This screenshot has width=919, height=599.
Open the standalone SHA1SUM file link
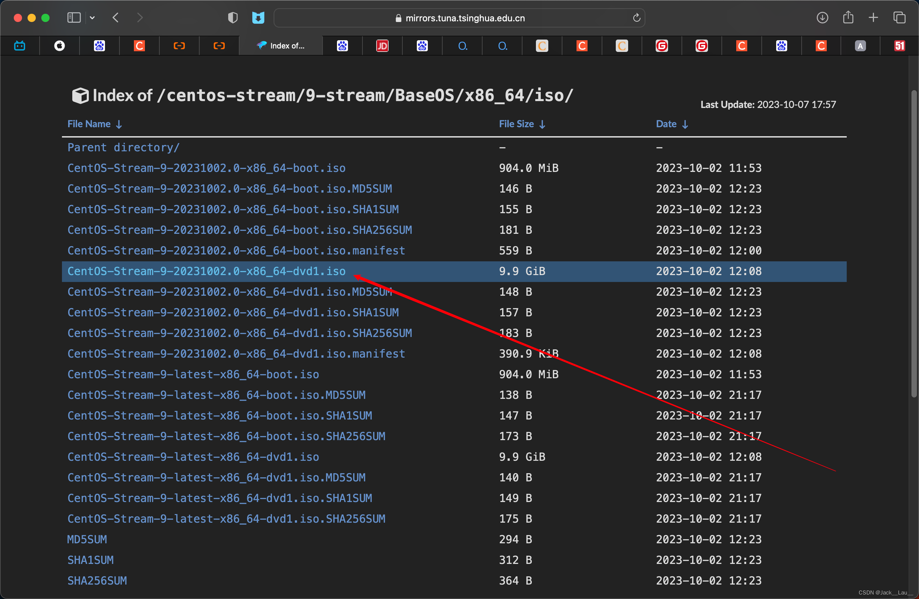[91, 560]
